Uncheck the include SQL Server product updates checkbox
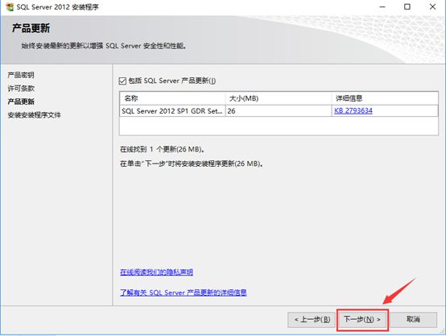Image resolution: width=446 pixels, height=336 pixels. (122, 81)
